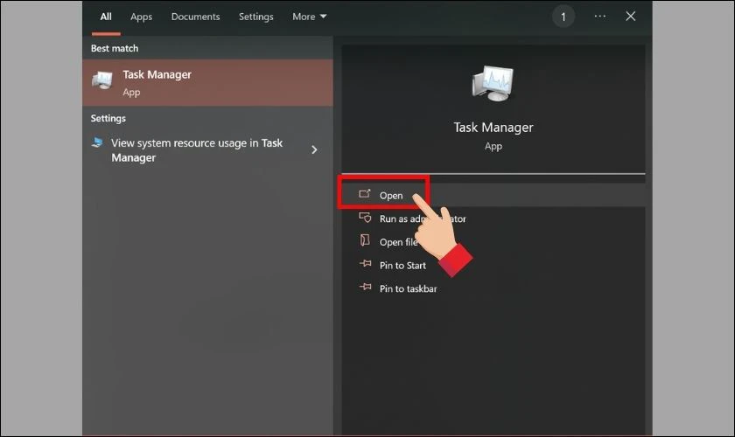The height and width of the screenshot is (437, 735).
Task: Choose Pin to taskbar
Action: point(493,289)
